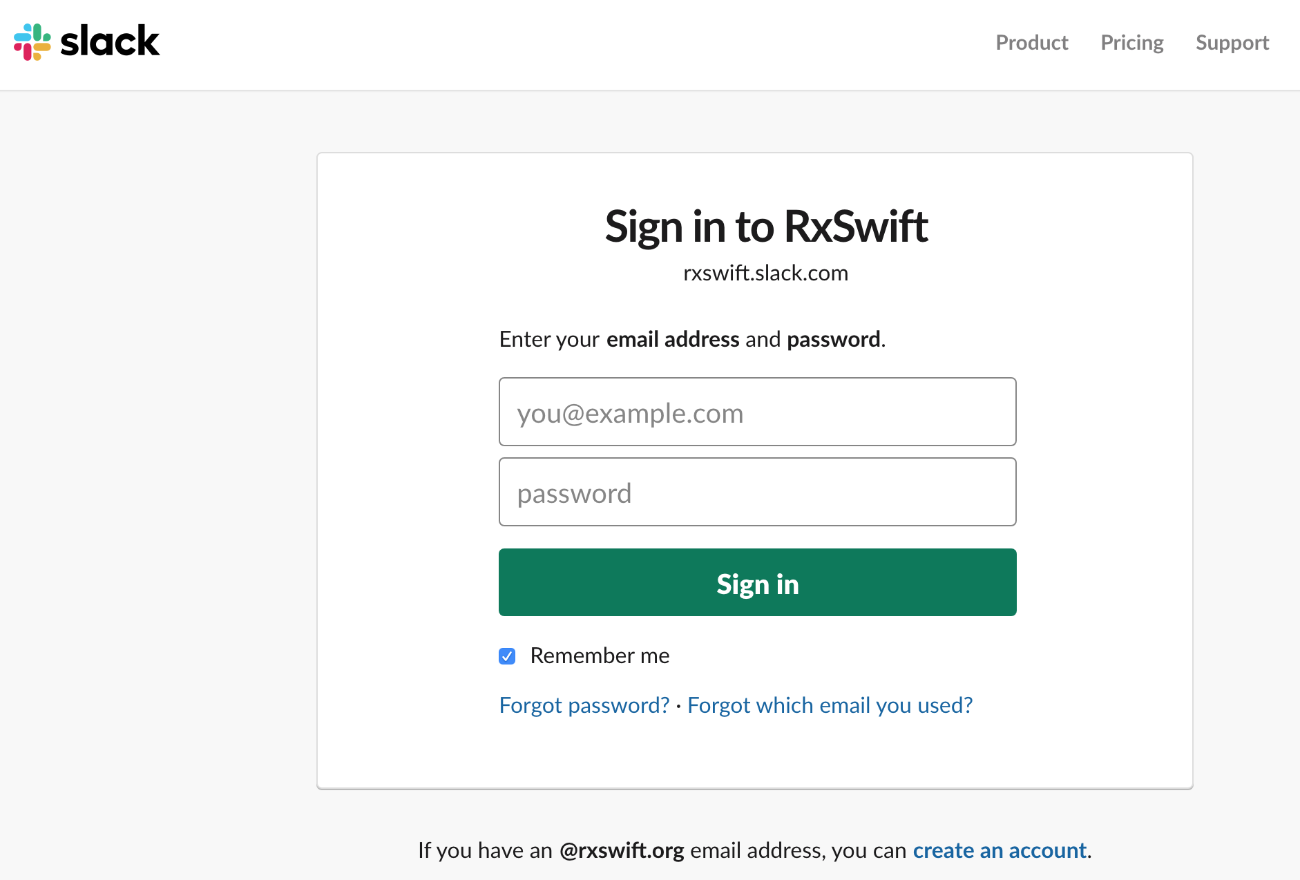Click "Forgot which email you used?" link

pyautogui.click(x=830, y=705)
